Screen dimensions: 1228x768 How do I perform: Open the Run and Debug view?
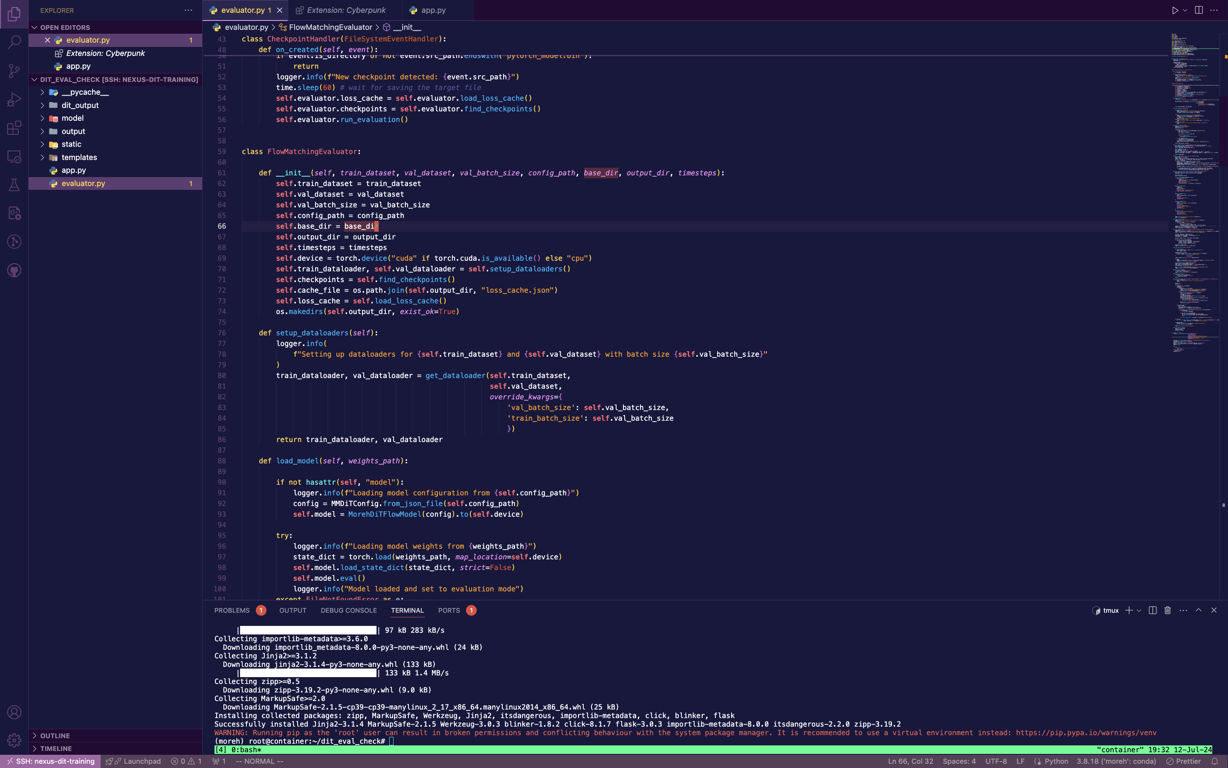point(14,99)
